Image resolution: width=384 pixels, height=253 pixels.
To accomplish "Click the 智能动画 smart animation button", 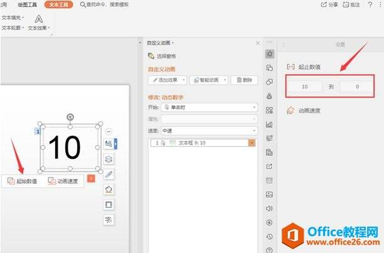I will pyautogui.click(x=209, y=80).
